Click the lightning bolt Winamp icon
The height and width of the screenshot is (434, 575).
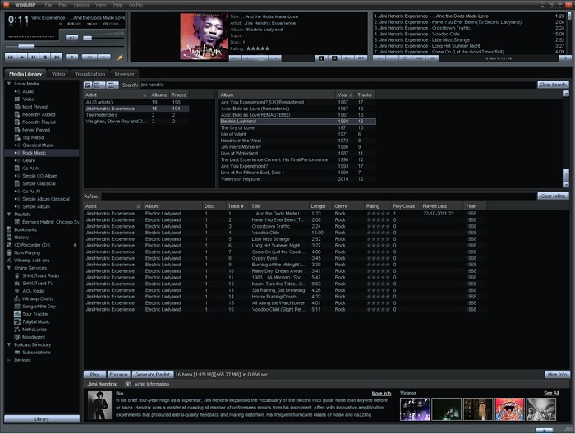coord(120,58)
